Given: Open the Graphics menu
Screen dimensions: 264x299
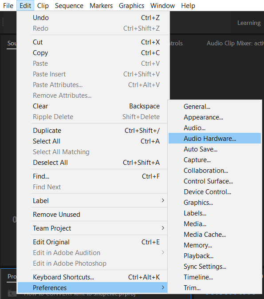Looking at the screenshot, I should click(131, 5).
